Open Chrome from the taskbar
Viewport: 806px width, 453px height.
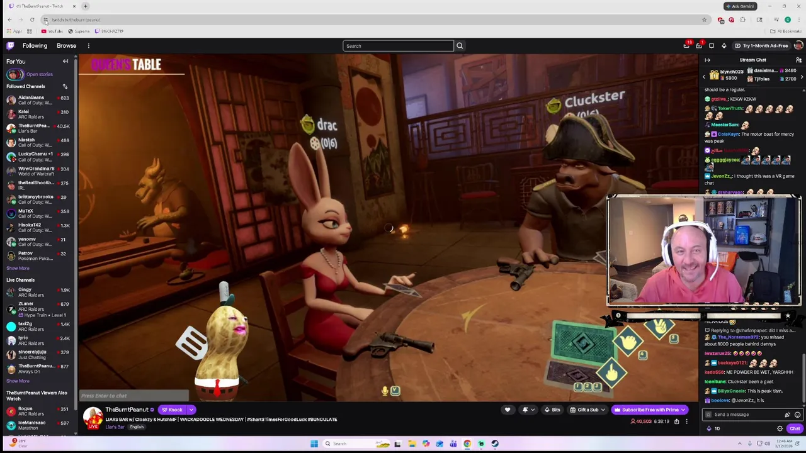pyautogui.click(x=467, y=444)
